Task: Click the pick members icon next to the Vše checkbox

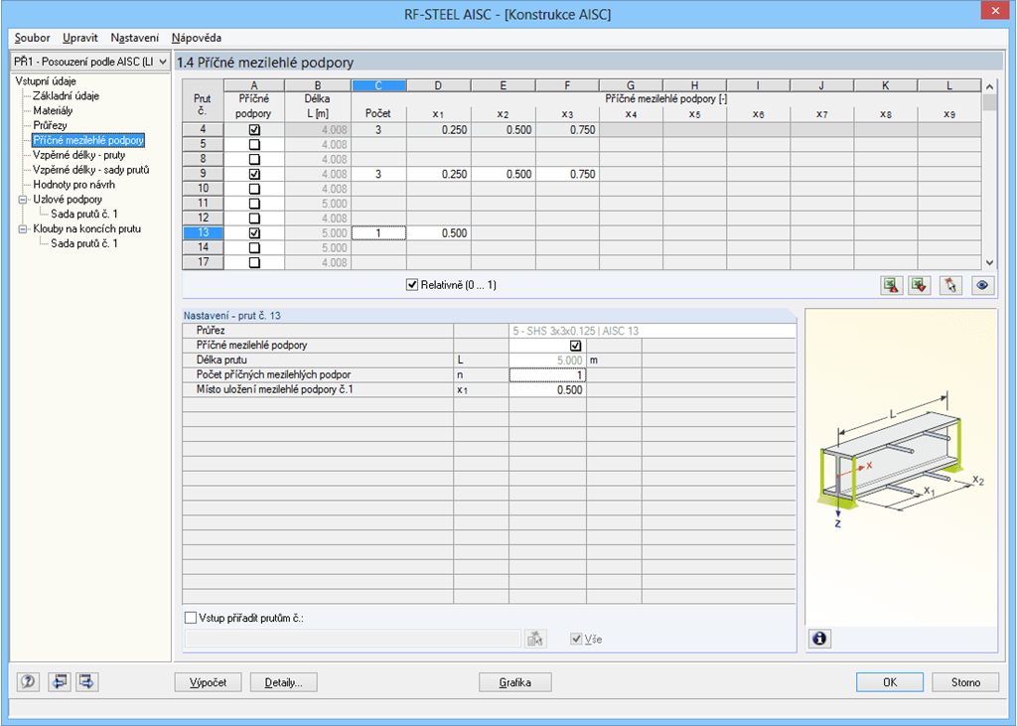Action: 535,639
